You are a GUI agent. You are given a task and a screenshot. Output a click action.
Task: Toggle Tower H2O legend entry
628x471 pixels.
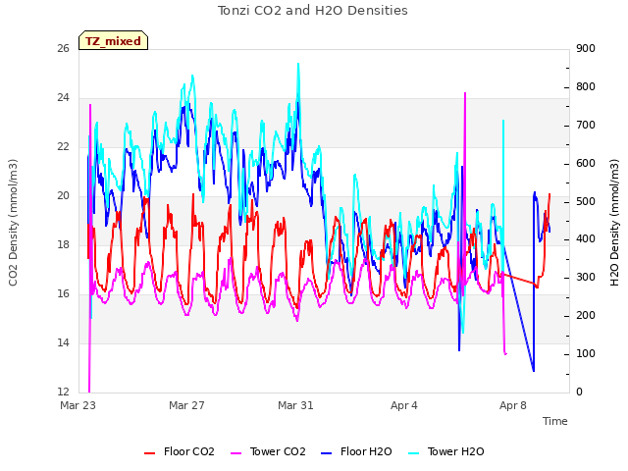pos(446,451)
